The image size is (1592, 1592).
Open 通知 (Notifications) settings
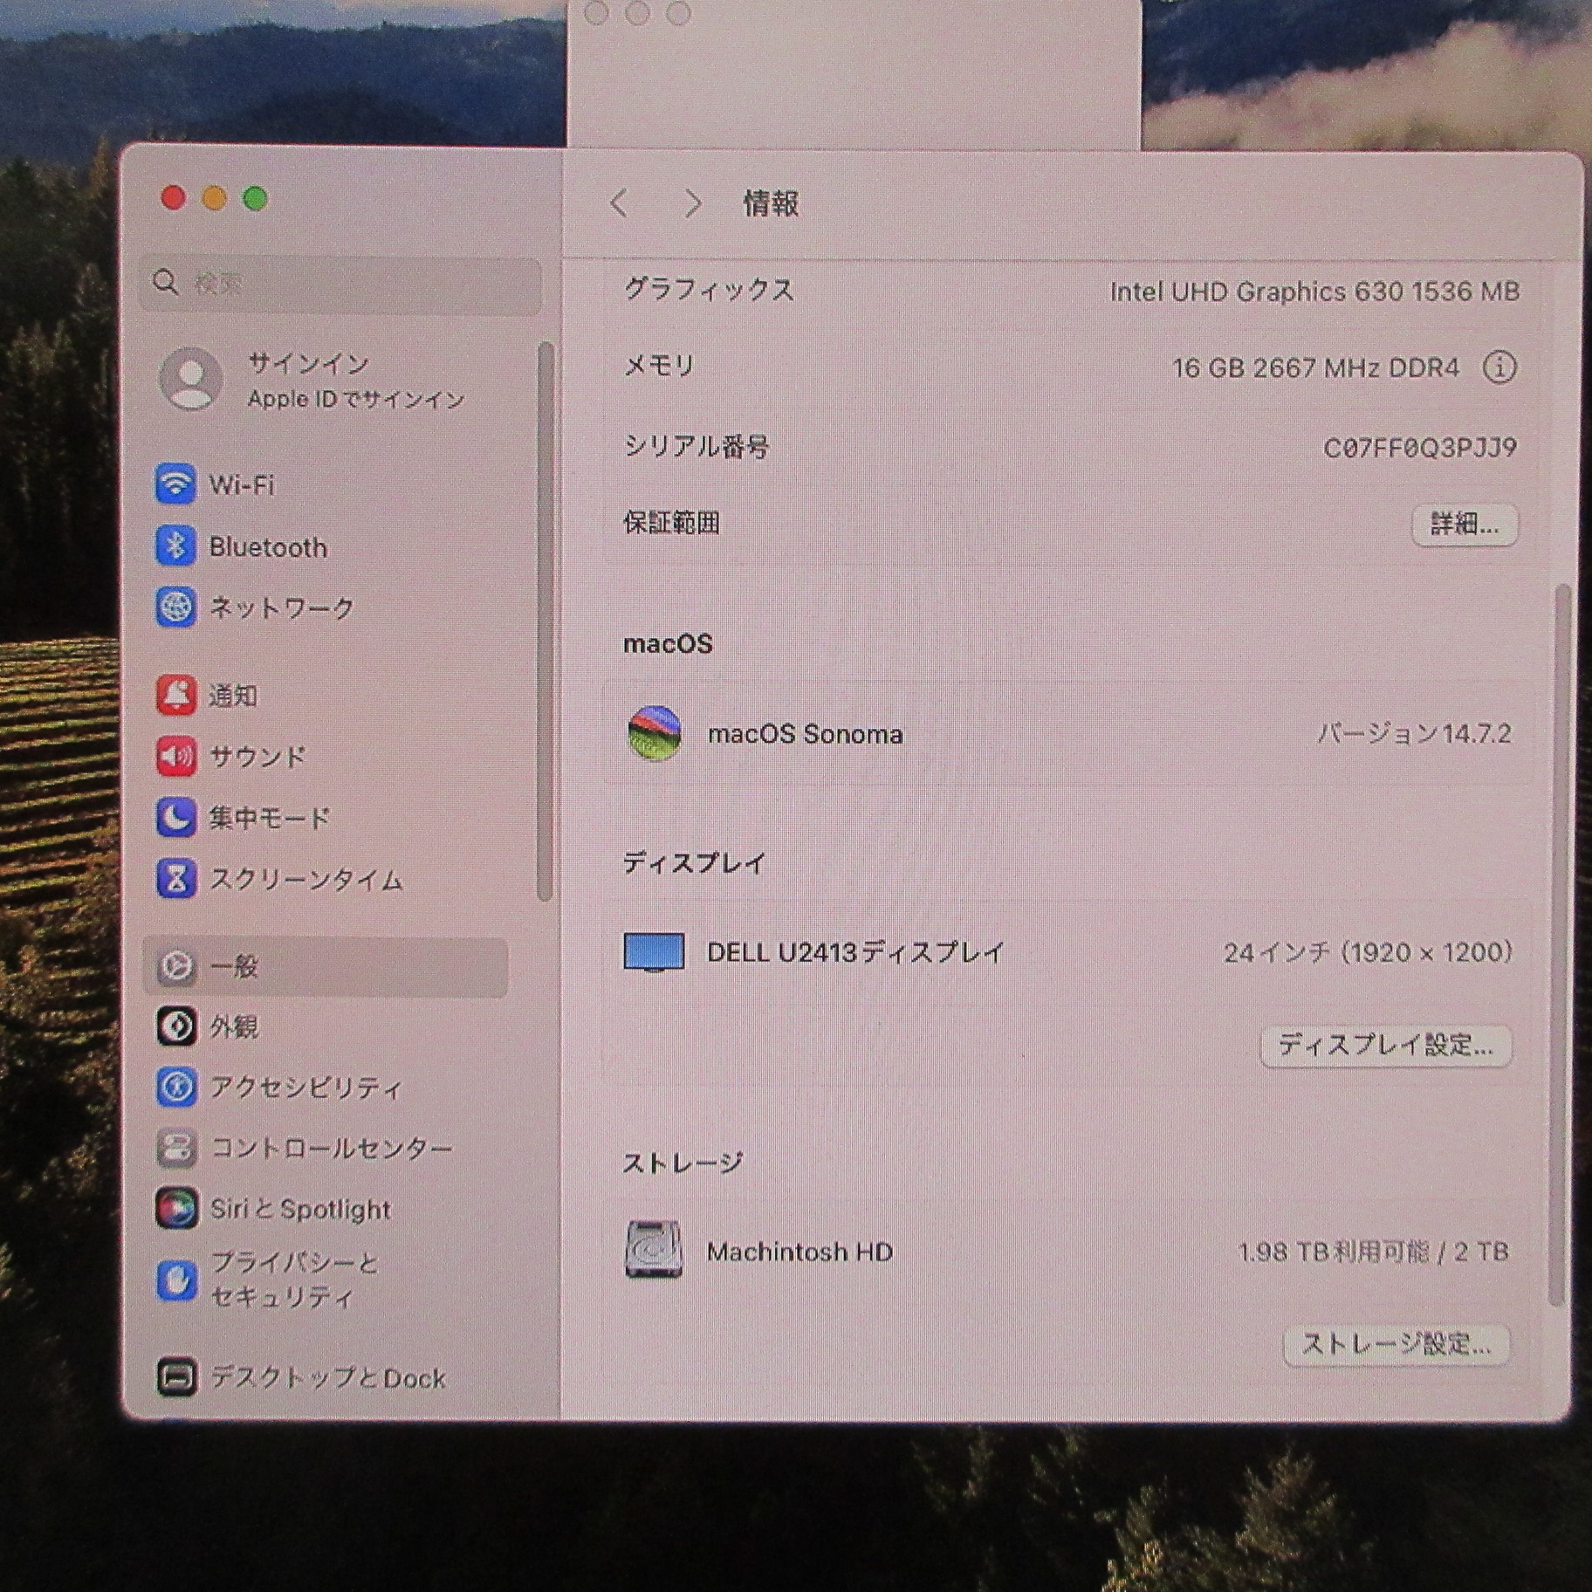tap(231, 696)
